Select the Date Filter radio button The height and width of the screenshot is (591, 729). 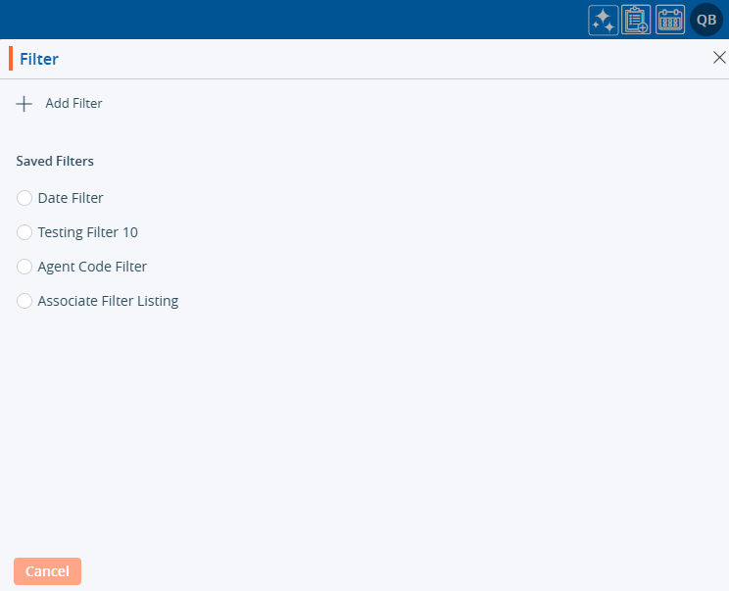(24, 198)
